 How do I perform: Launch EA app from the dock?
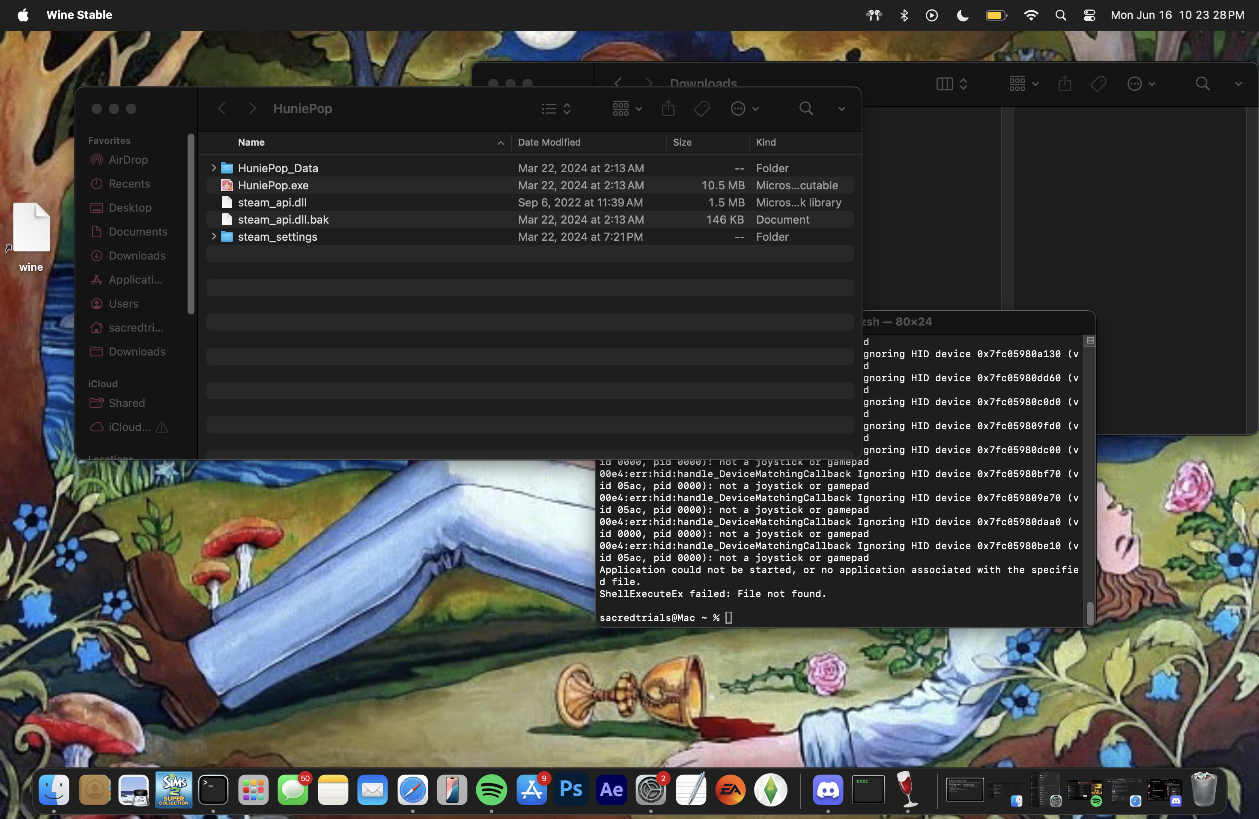[731, 790]
